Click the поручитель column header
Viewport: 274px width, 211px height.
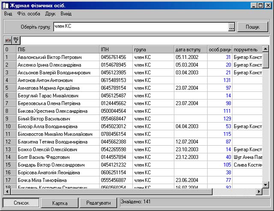(x=247, y=50)
